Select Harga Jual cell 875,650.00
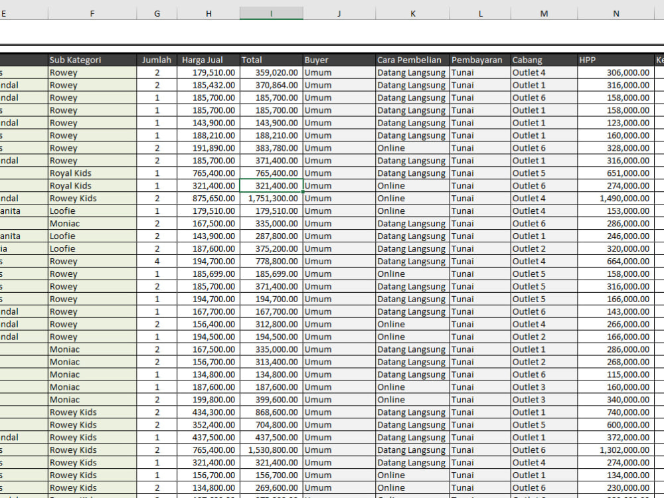The width and height of the screenshot is (664, 498). click(x=208, y=198)
